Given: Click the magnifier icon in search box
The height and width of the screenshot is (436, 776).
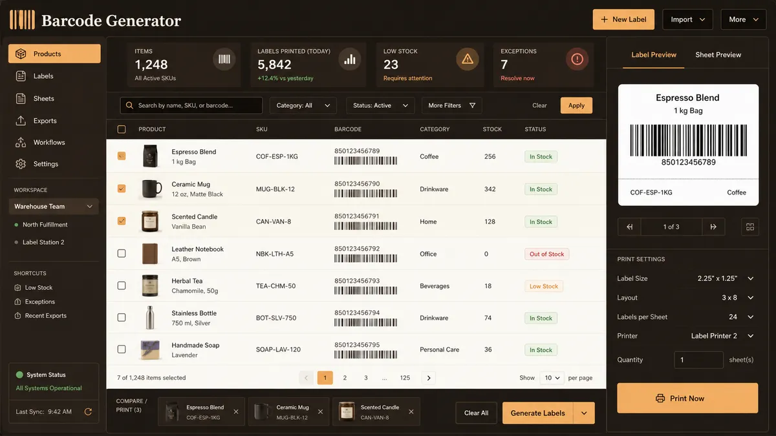Looking at the screenshot, I should point(130,105).
